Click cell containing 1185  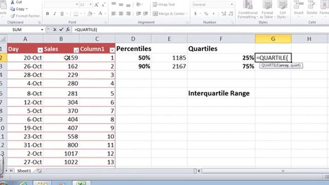(x=169, y=58)
